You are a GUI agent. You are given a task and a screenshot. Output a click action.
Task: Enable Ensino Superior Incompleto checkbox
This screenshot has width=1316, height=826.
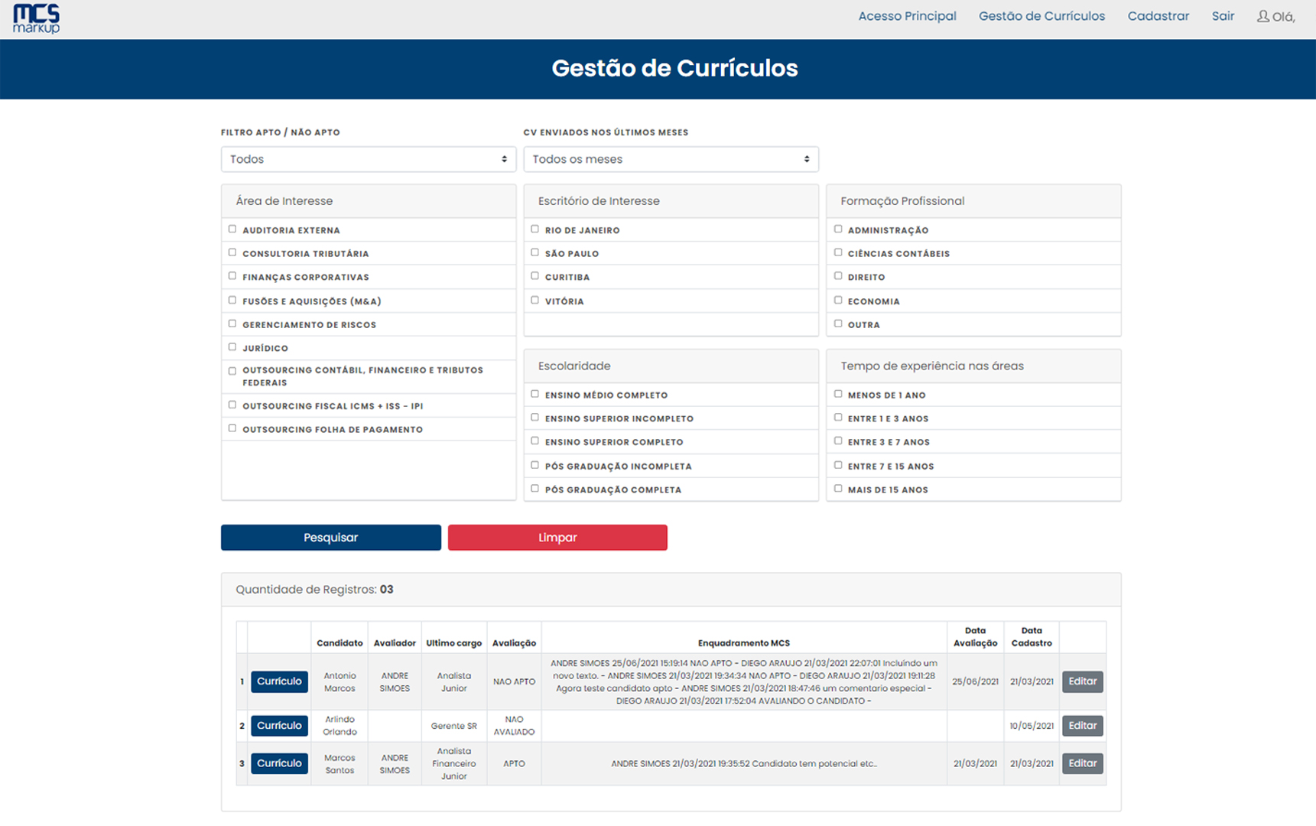tap(535, 418)
